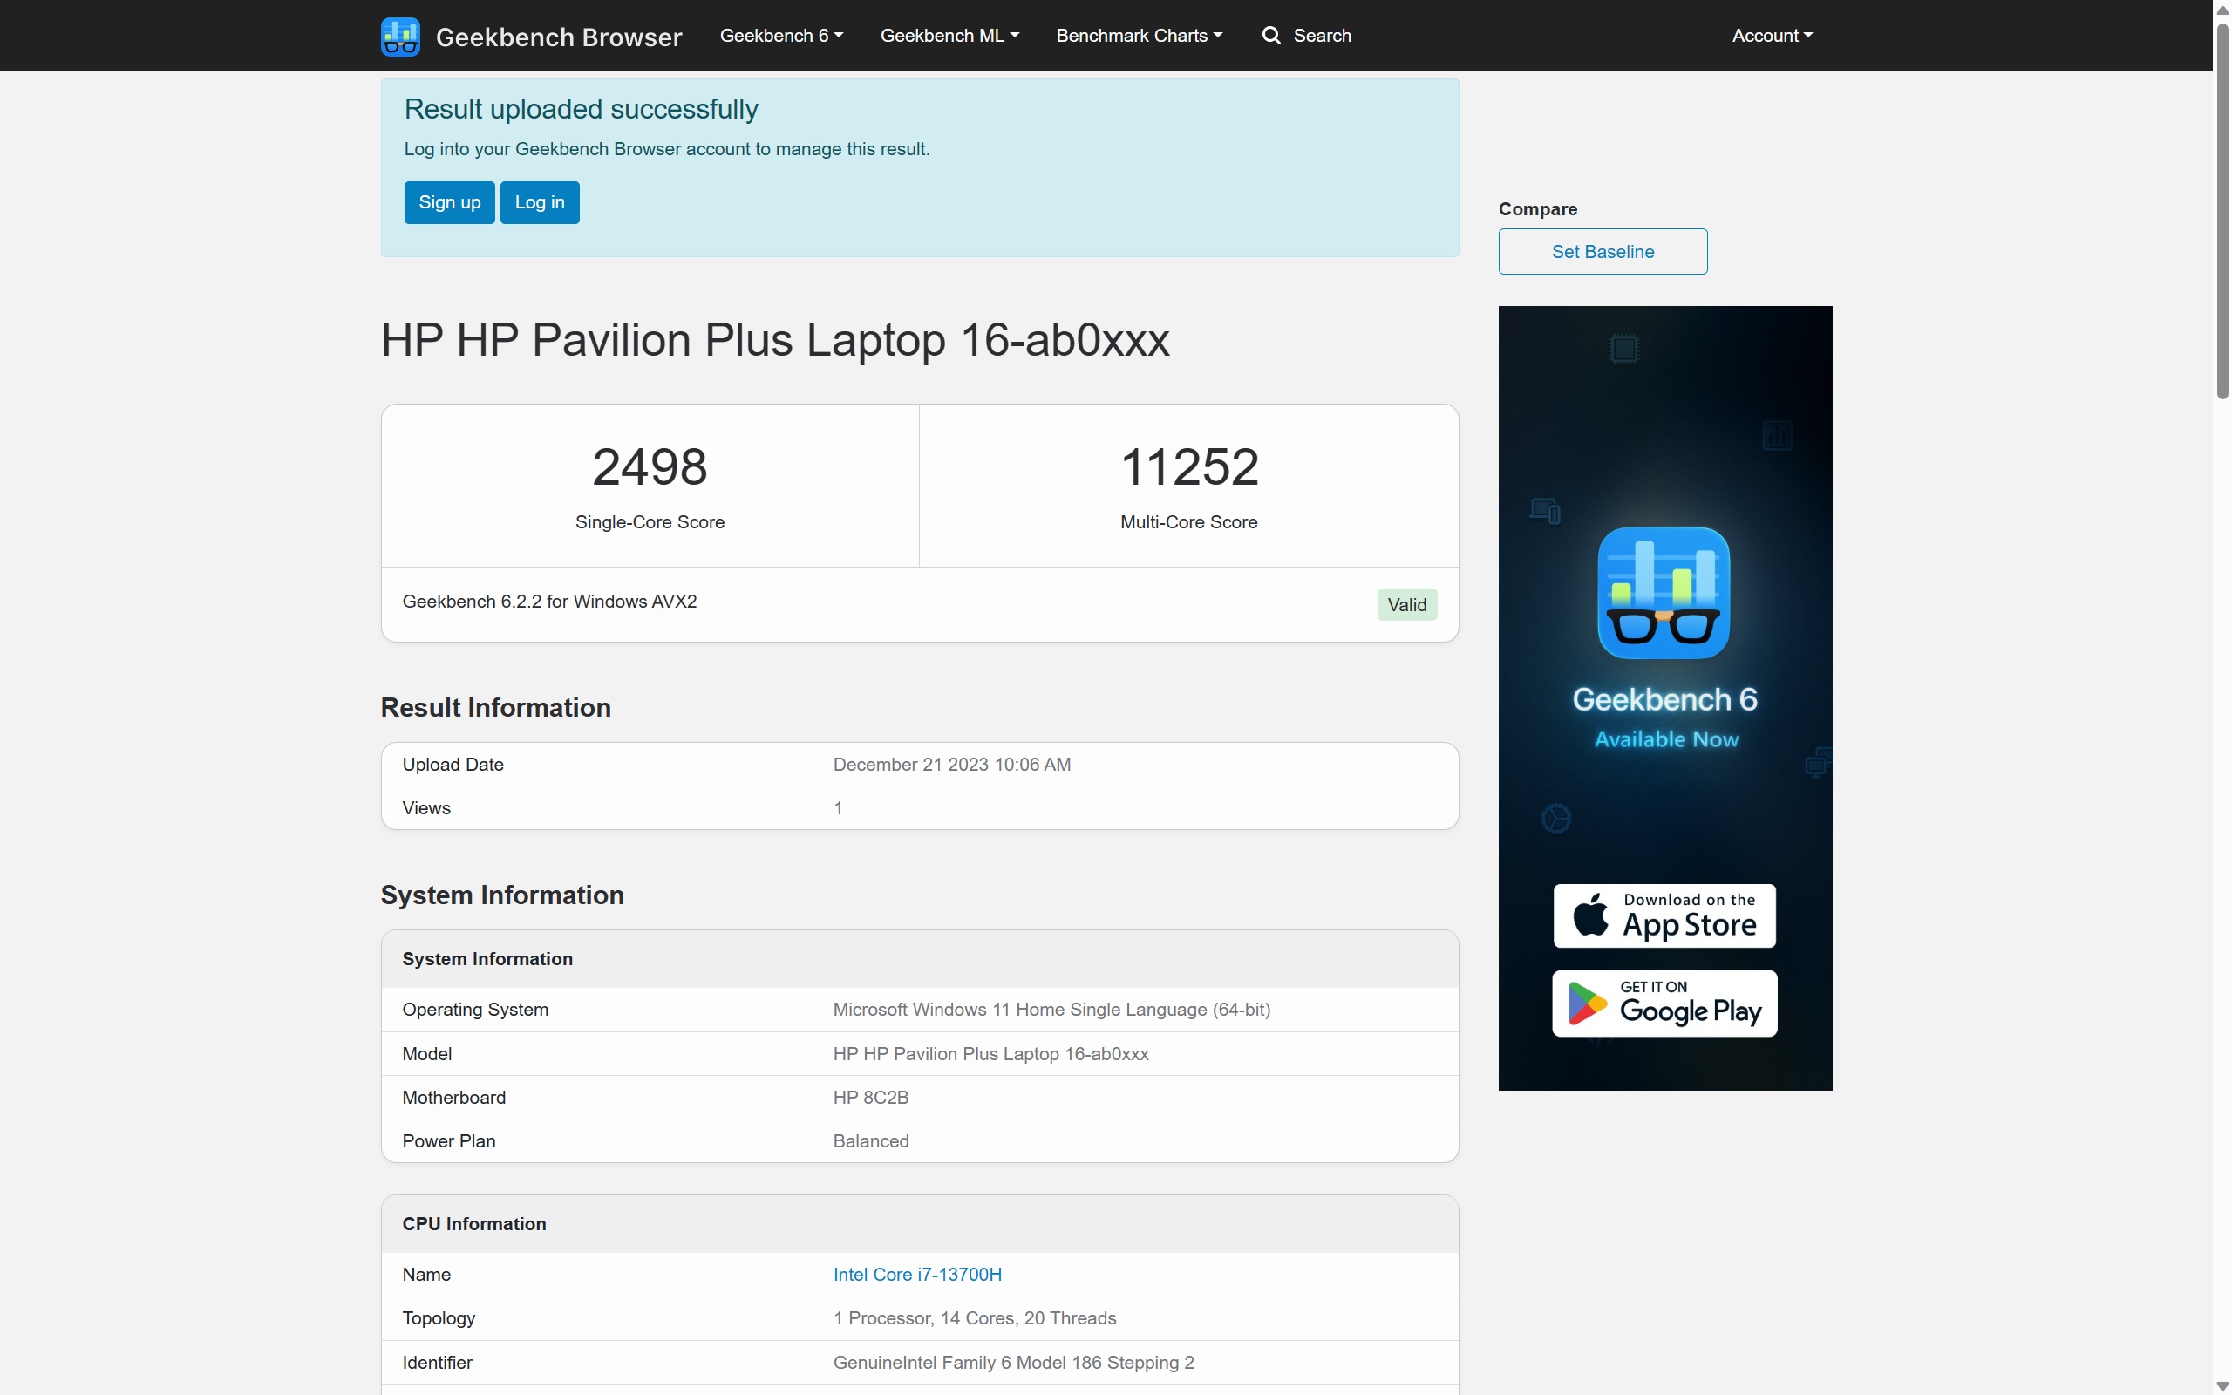The width and height of the screenshot is (2232, 1395).
Task: Open the Account dropdown menu
Action: 1772,35
